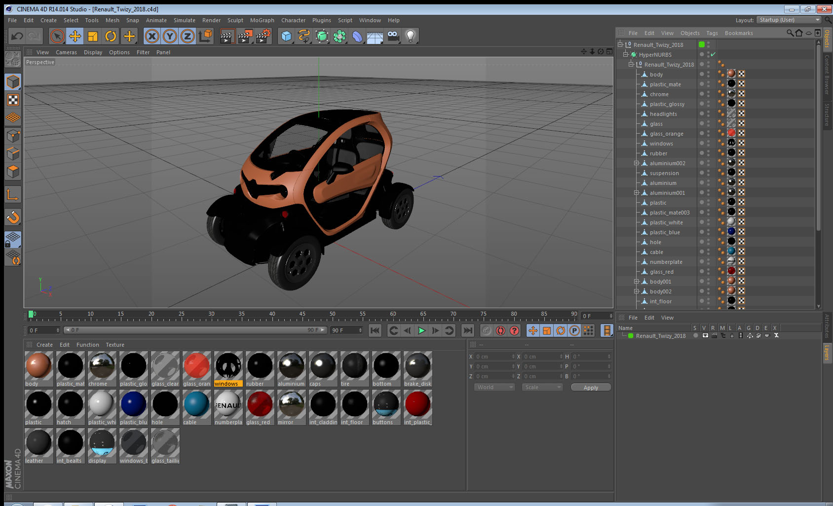Activate the Rotate tool in top toolbar
The width and height of the screenshot is (833, 506).
111,36
